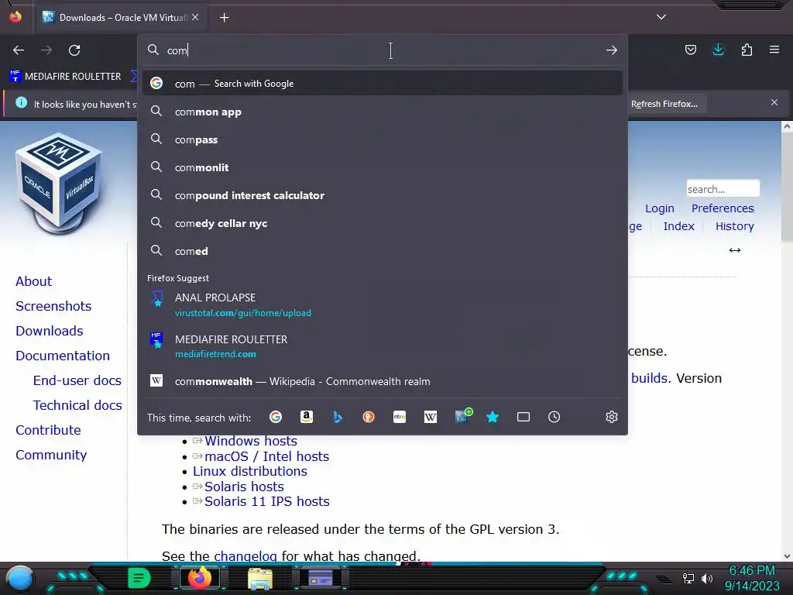Open the Preferences link

723,208
